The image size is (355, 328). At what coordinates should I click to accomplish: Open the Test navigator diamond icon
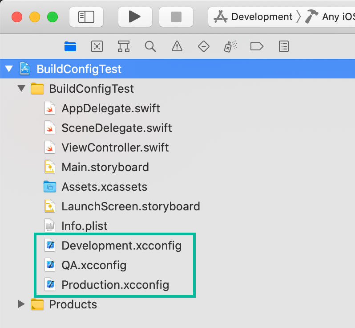tap(203, 46)
